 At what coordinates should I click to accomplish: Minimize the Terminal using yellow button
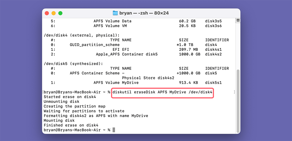click(53, 13)
